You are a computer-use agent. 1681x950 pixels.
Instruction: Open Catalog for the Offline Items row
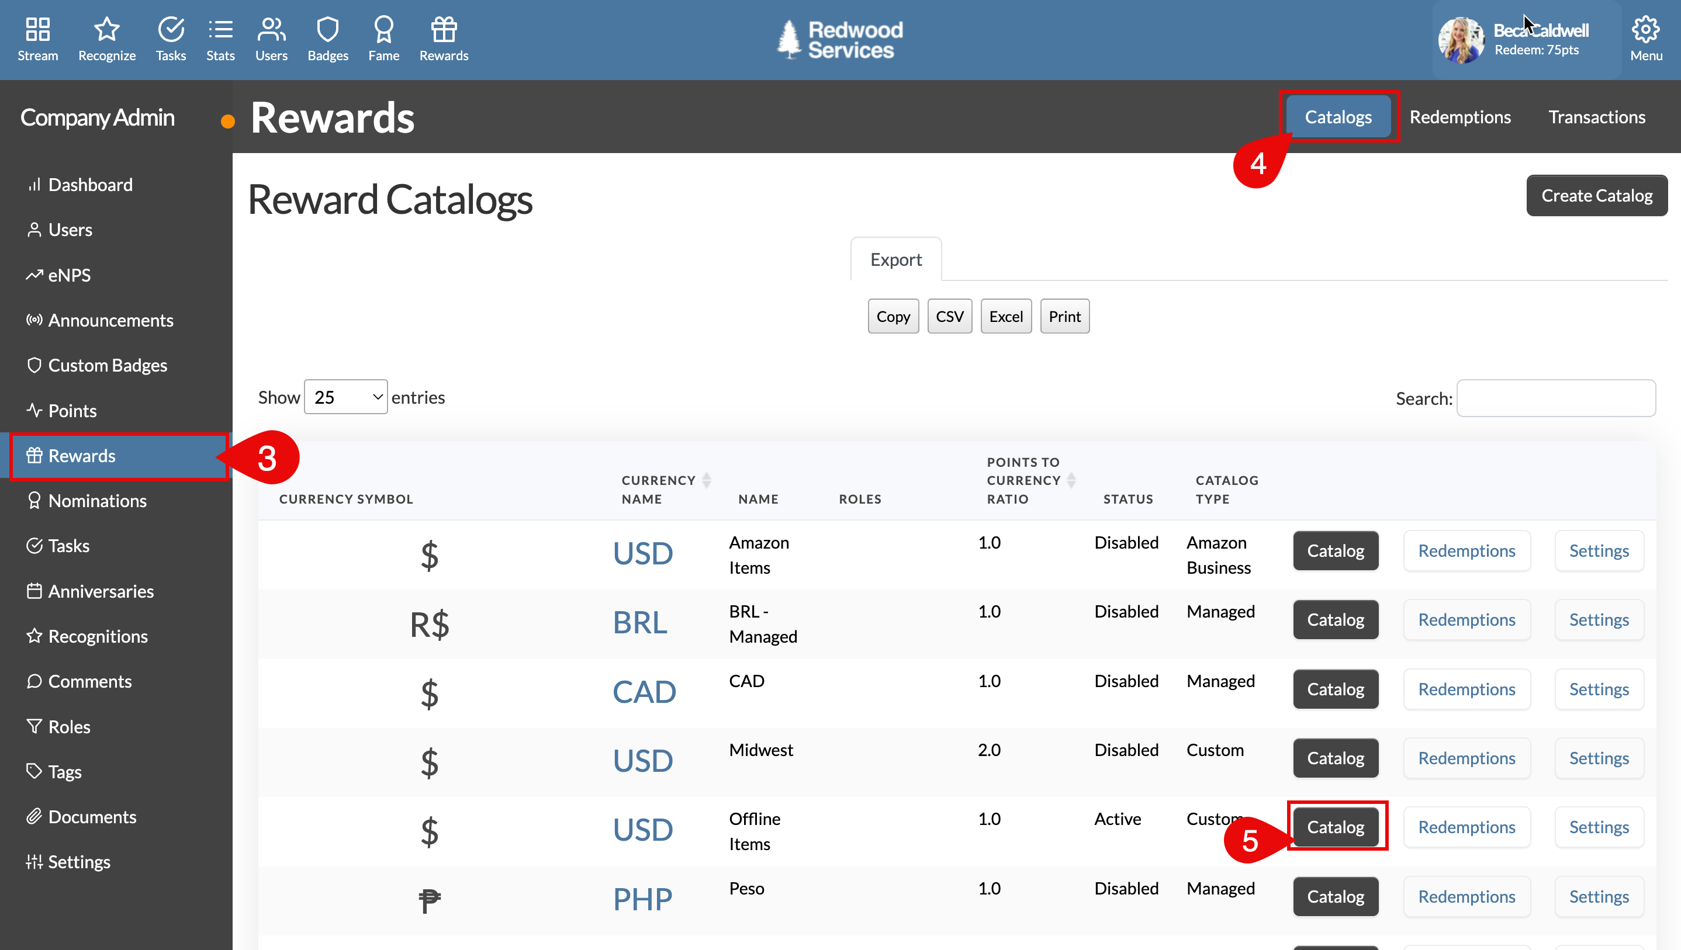pyautogui.click(x=1335, y=827)
